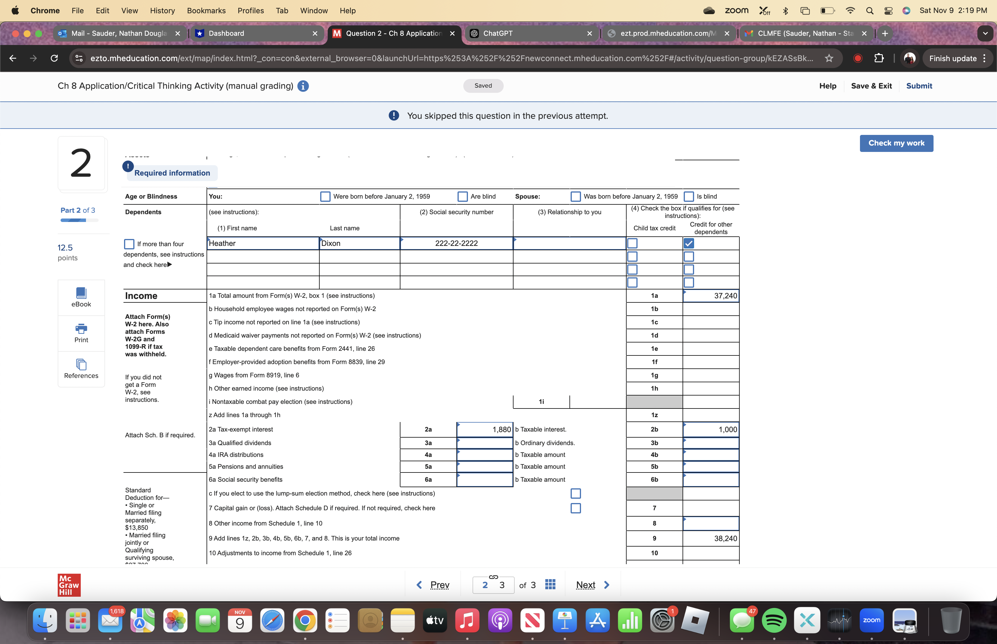Open the Bookmarks menu
This screenshot has height=644, width=997.
[206, 10]
